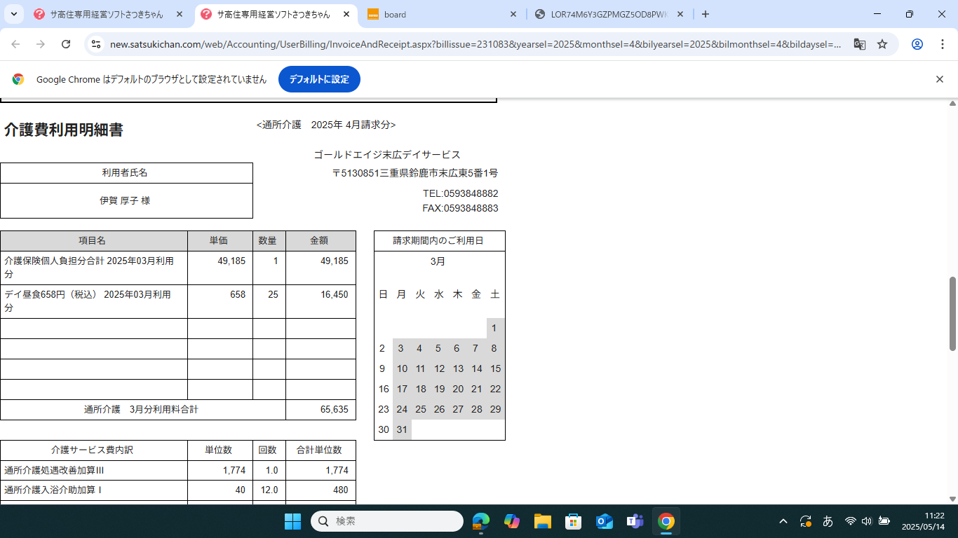Open the Chrome profile icon
Image resolution: width=958 pixels, height=538 pixels.
click(917, 44)
